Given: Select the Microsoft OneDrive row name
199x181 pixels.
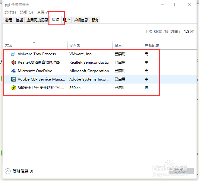Looking at the screenshot, I should (35, 71).
